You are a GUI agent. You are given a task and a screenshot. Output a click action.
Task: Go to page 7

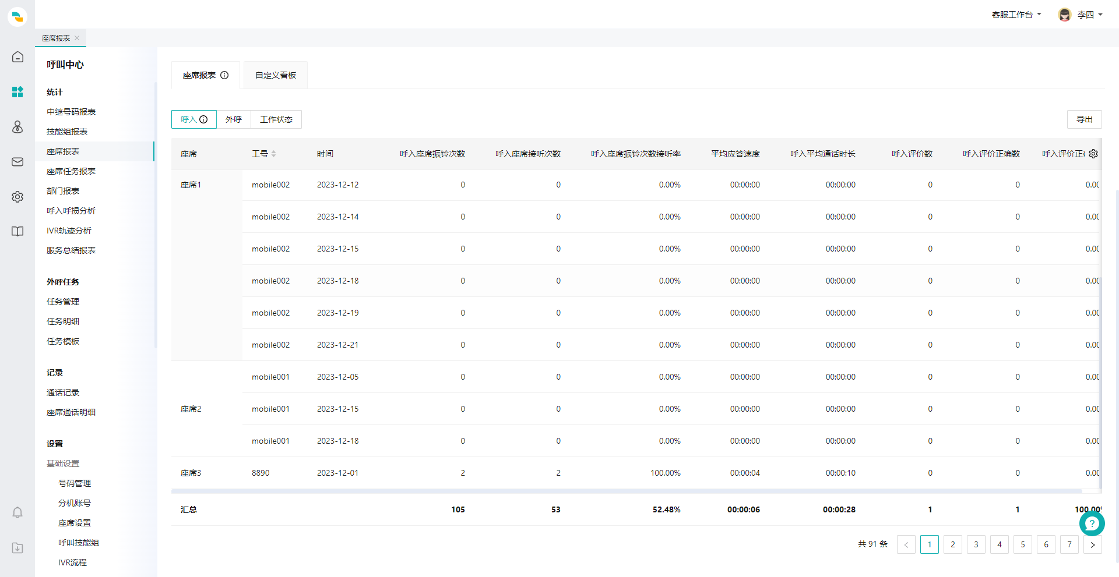1069,544
